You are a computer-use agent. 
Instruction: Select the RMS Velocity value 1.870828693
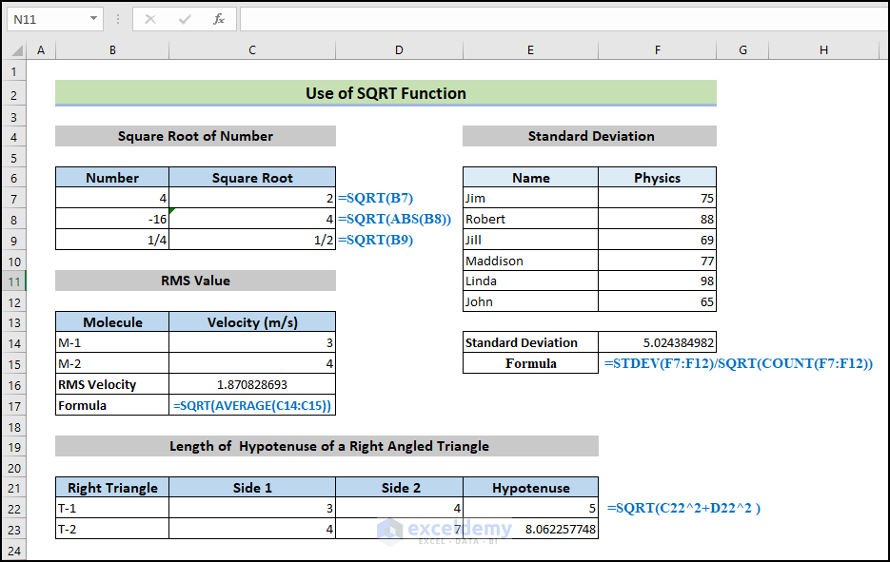(252, 384)
